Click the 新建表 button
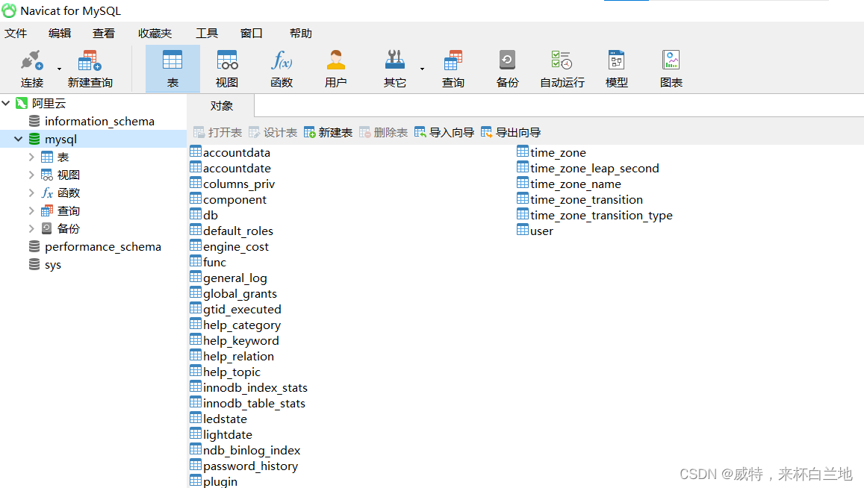The height and width of the screenshot is (488, 864). pos(328,132)
